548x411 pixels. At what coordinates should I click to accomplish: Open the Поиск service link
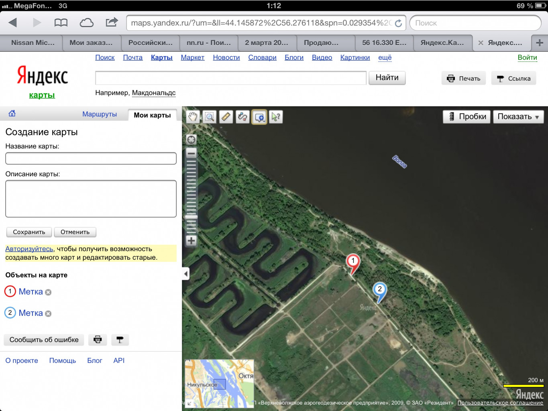105,57
